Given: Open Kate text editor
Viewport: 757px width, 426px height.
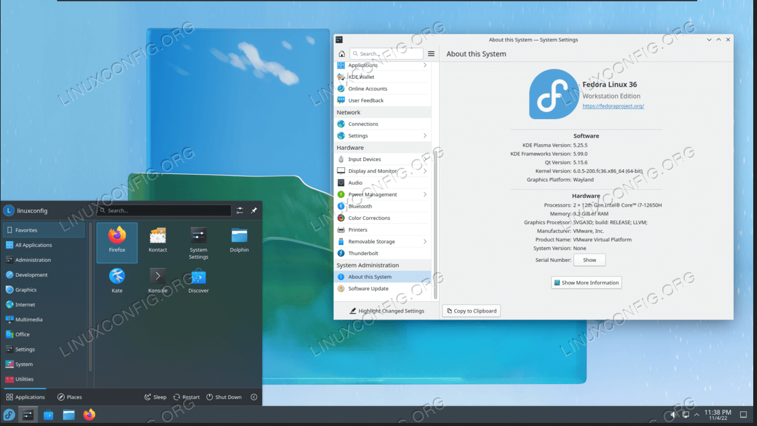Looking at the screenshot, I should [x=117, y=281].
